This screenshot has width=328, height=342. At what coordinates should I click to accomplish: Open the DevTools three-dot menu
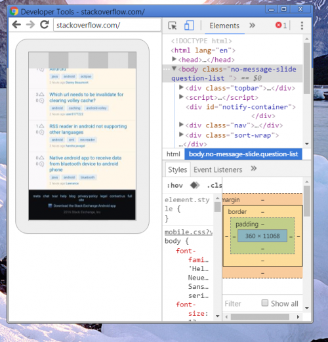[302, 26]
